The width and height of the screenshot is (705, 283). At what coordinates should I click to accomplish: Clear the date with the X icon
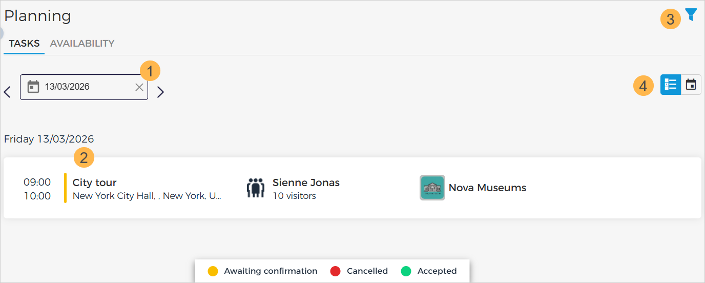coord(139,87)
